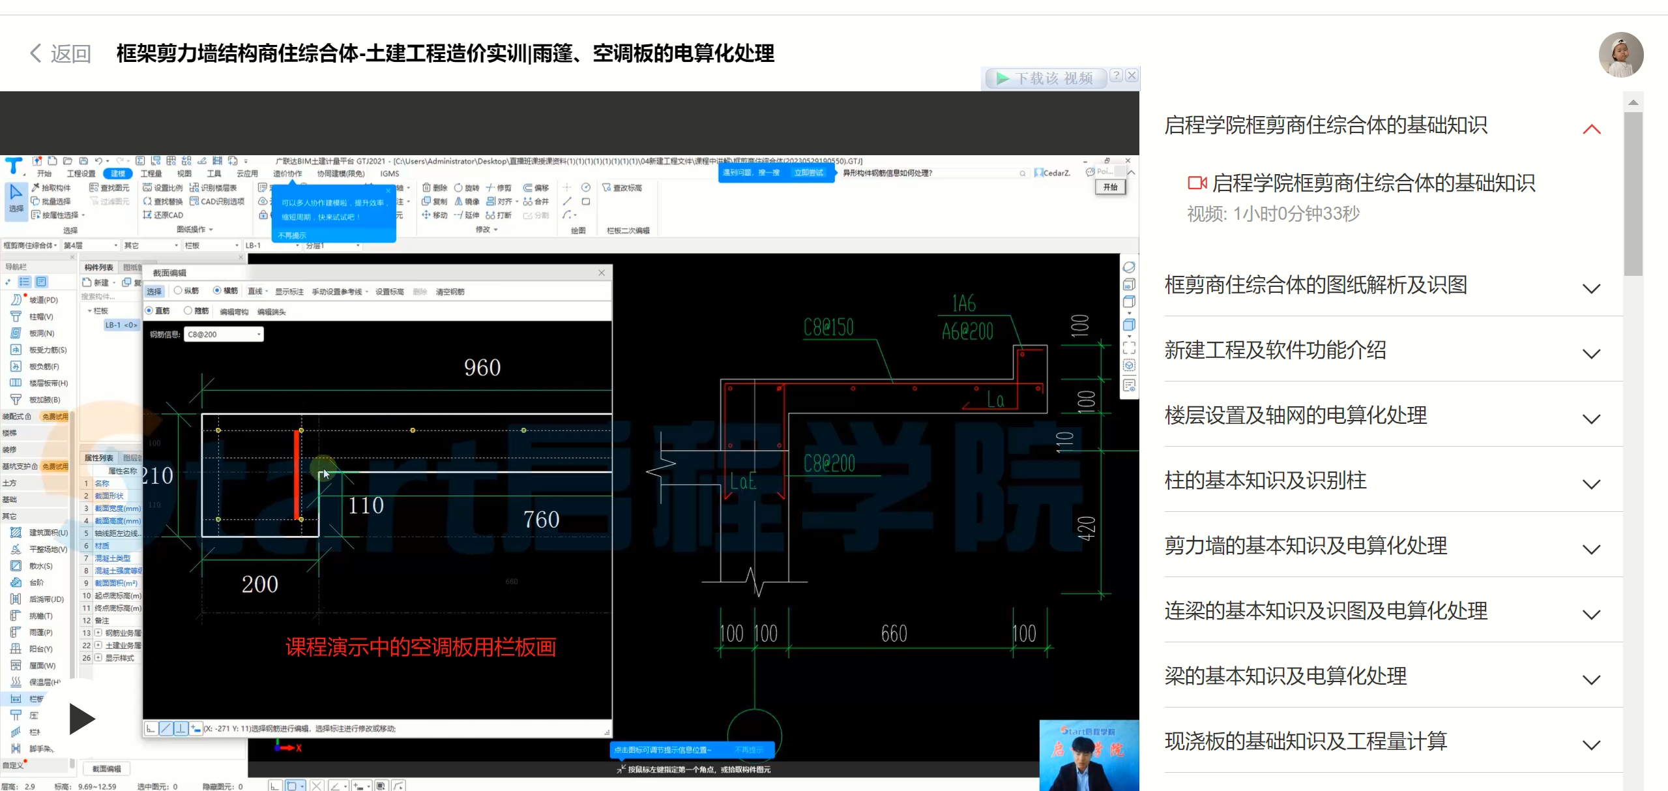Click the 合并 tool
Image resolution: width=1668 pixels, height=791 pixels.
point(536,201)
